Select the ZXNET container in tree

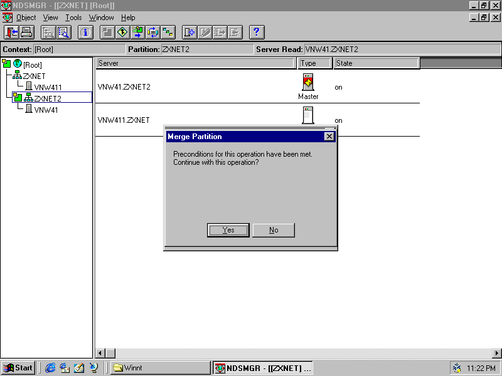(35, 76)
